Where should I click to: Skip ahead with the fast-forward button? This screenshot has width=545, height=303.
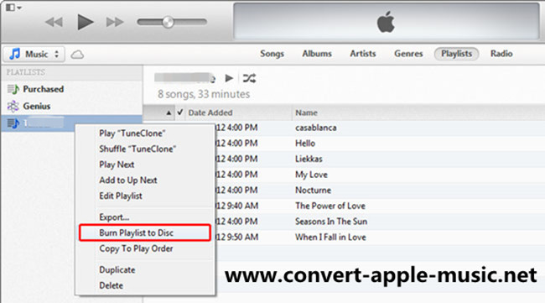click(115, 23)
